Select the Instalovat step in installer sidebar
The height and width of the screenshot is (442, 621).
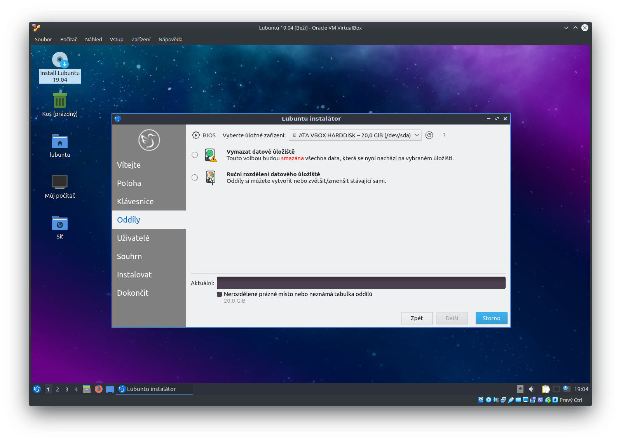pyautogui.click(x=149, y=275)
